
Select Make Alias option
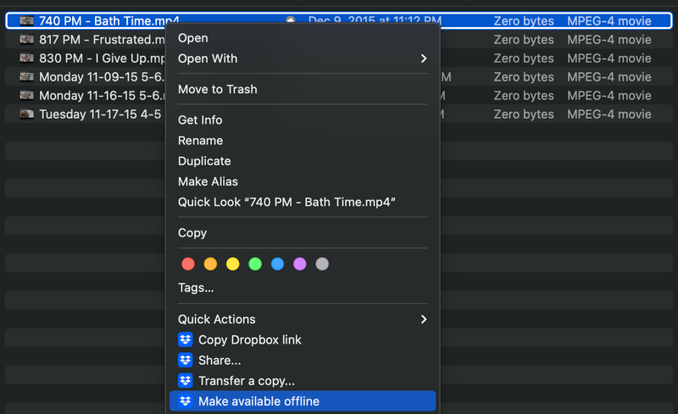[x=208, y=182]
